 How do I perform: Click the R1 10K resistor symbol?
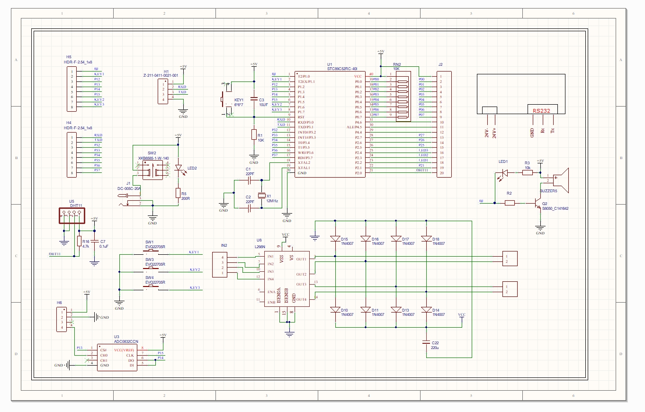pyautogui.click(x=254, y=134)
